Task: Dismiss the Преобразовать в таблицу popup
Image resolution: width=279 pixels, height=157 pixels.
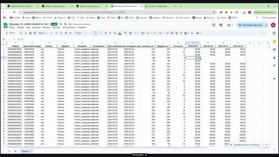Action: click(x=266, y=145)
